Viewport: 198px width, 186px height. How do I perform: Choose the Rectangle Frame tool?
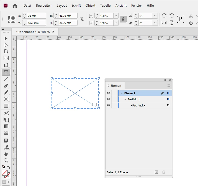(x=6, y=99)
